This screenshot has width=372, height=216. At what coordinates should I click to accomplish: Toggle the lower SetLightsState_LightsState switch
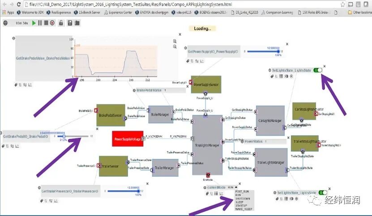click(x=323, y=193)
